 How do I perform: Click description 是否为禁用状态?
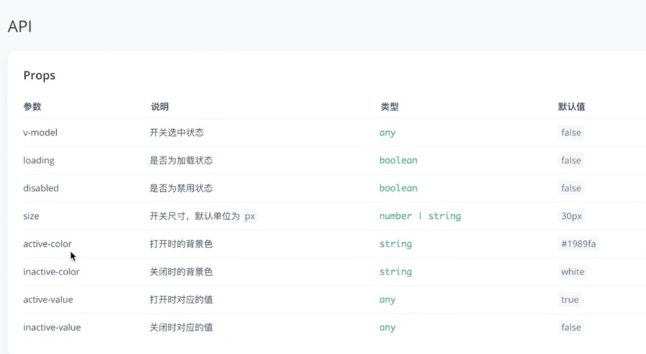point(181,189)
